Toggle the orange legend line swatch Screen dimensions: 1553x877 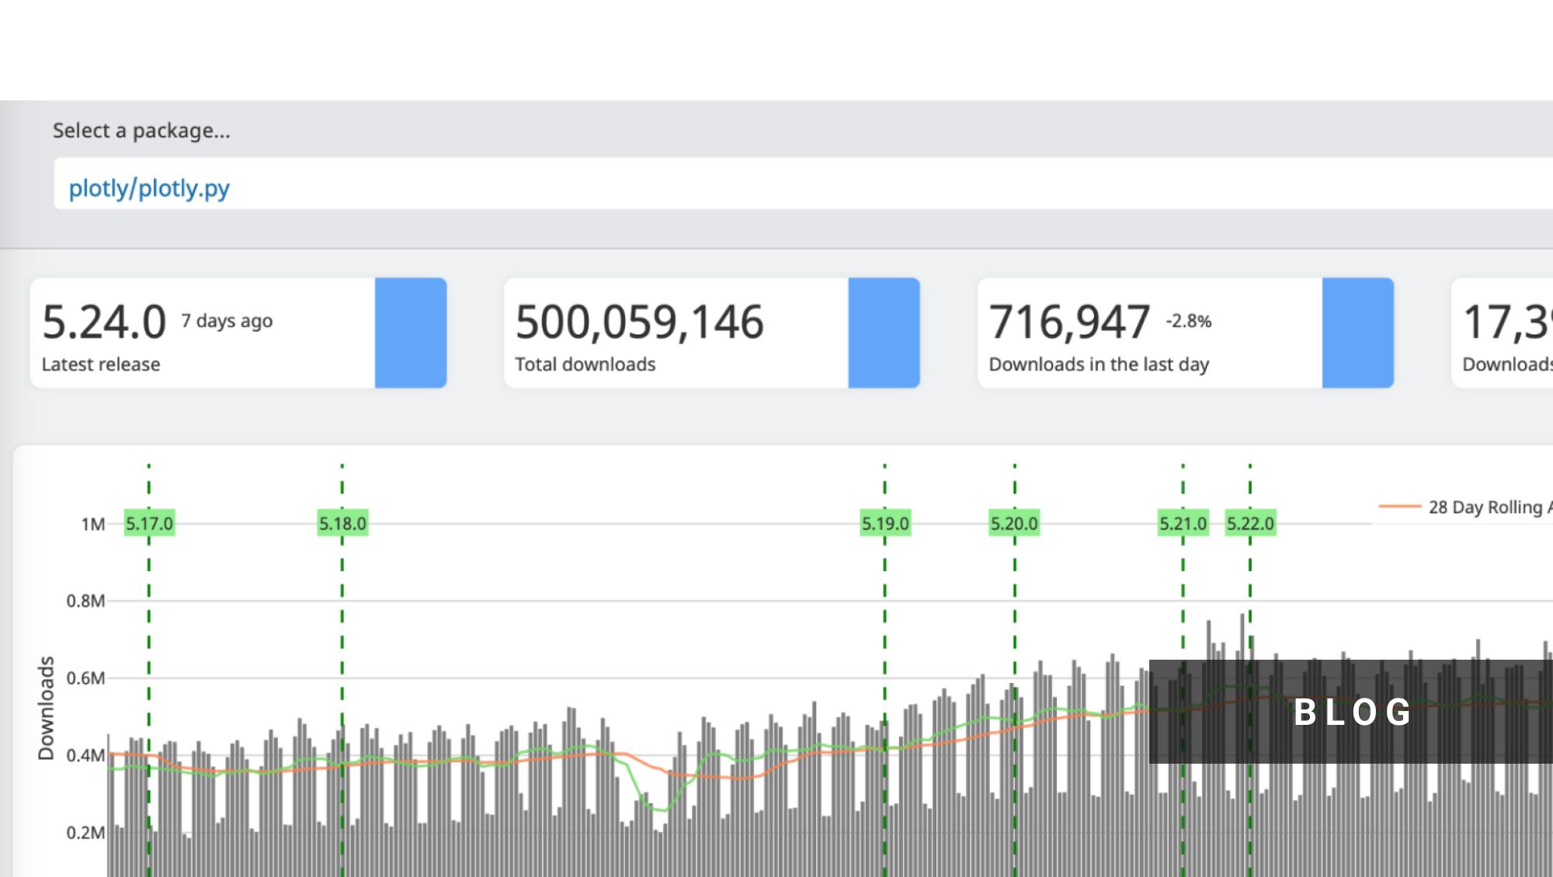pos(1400,506)
